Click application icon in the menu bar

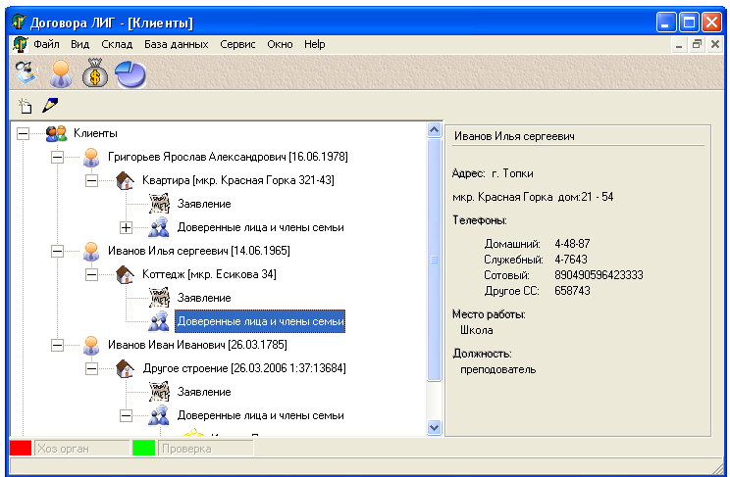[x=20, y=45]
